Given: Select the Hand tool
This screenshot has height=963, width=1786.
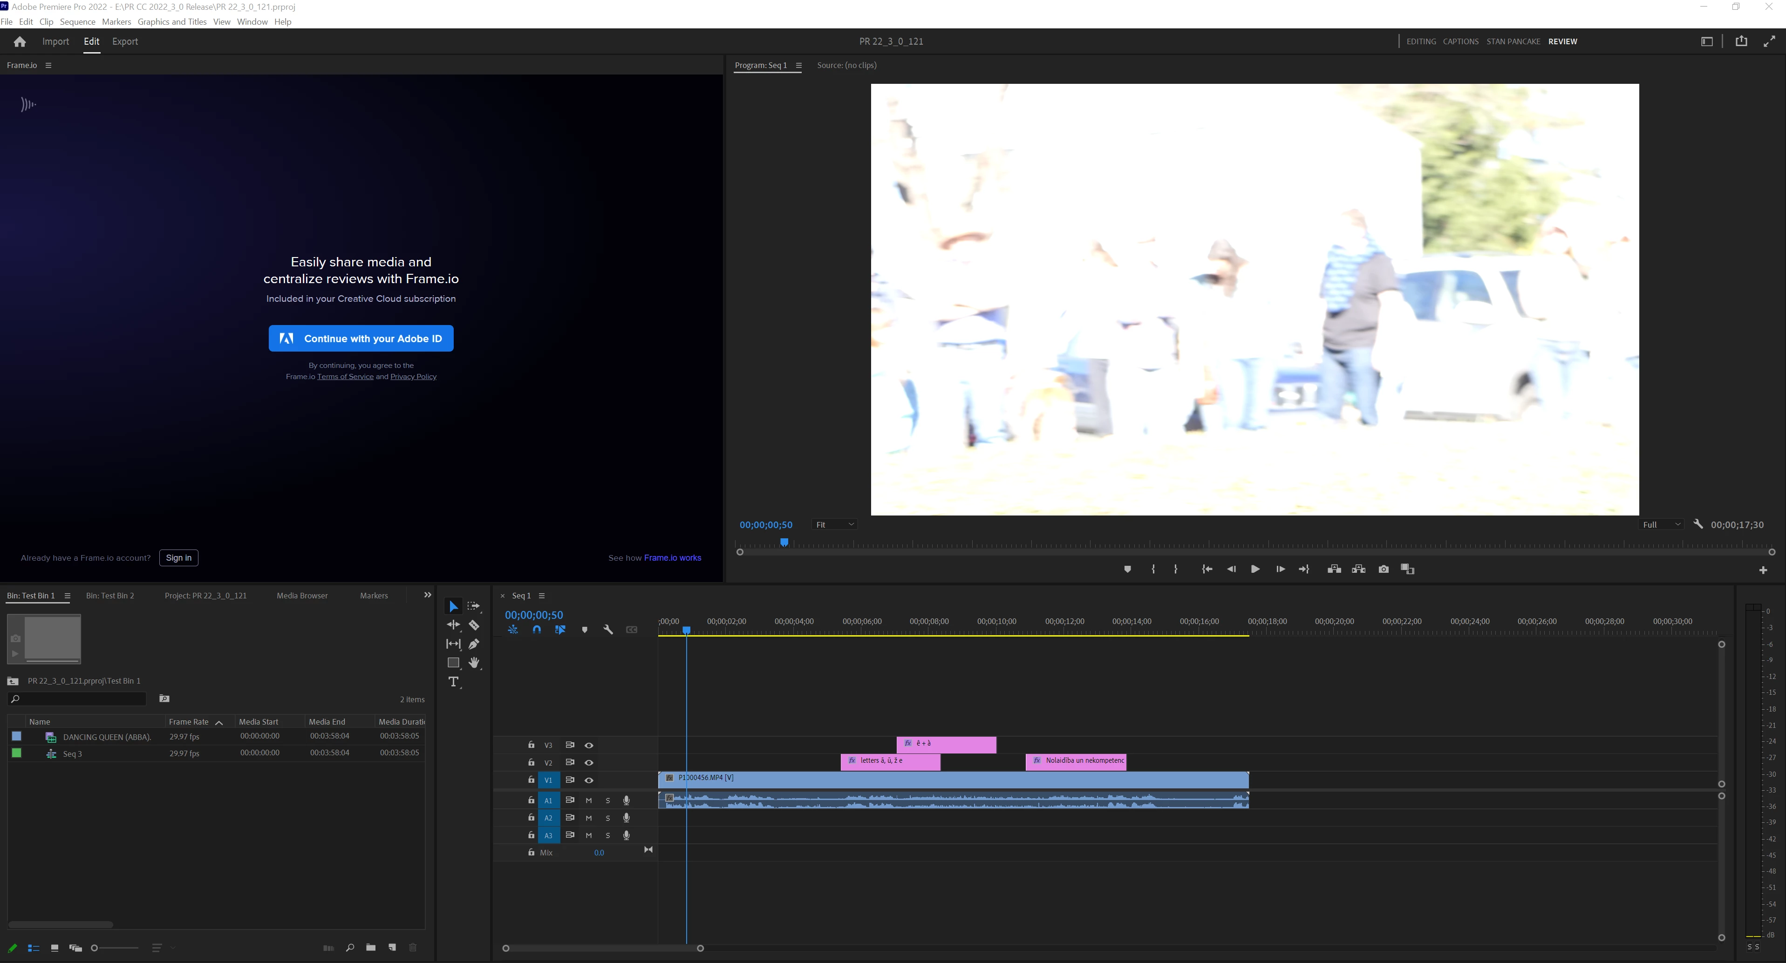Looking at the screenshot, I should coord(474,664).
